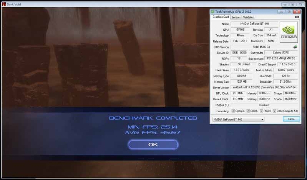Switch to the Graphics Card tab

(x=221, y=17)
